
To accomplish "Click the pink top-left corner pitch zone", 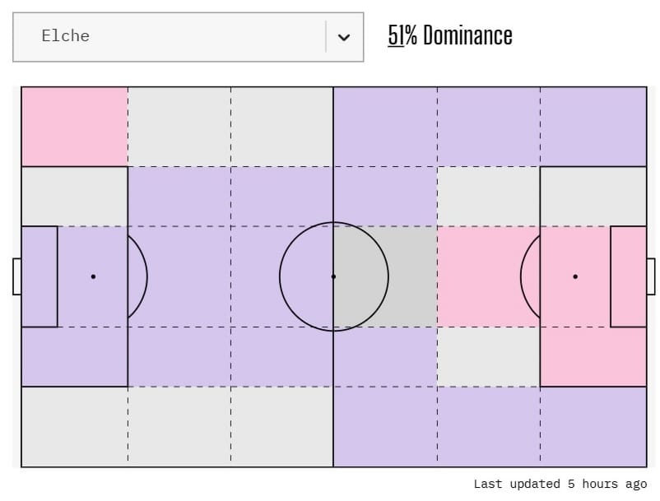I will [x=74, y=126].
